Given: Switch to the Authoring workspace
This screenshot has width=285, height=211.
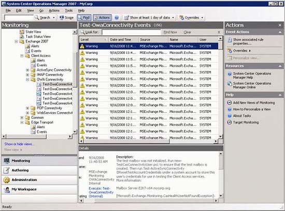Looking at the screenshot, I should point(39,170).
